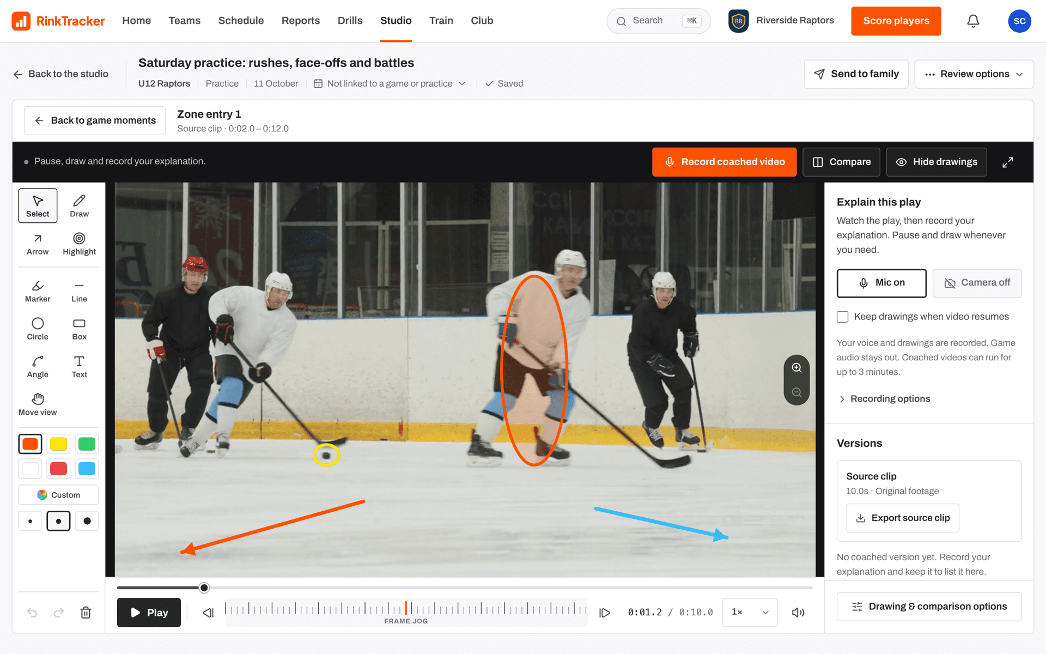Select the small stroke thickness
Viewport: 1046px width, 654px height.
pyautogui.click(x=30, y=521)
